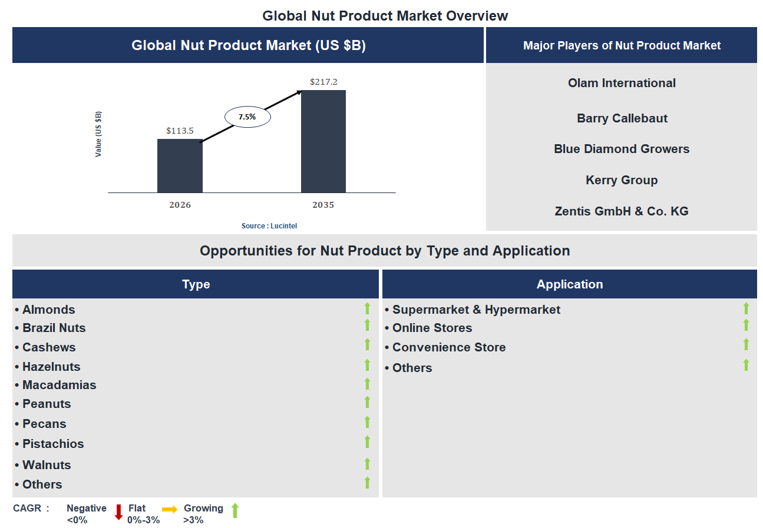
Task: Expand the Application section header
Action: coord(569,284)
